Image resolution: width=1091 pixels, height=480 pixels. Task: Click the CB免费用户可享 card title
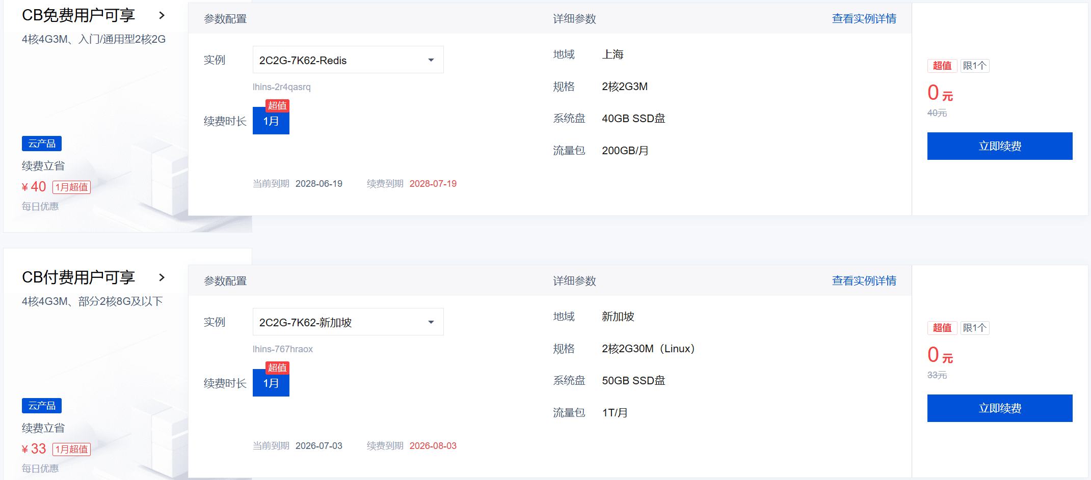(x=78, y=15)
